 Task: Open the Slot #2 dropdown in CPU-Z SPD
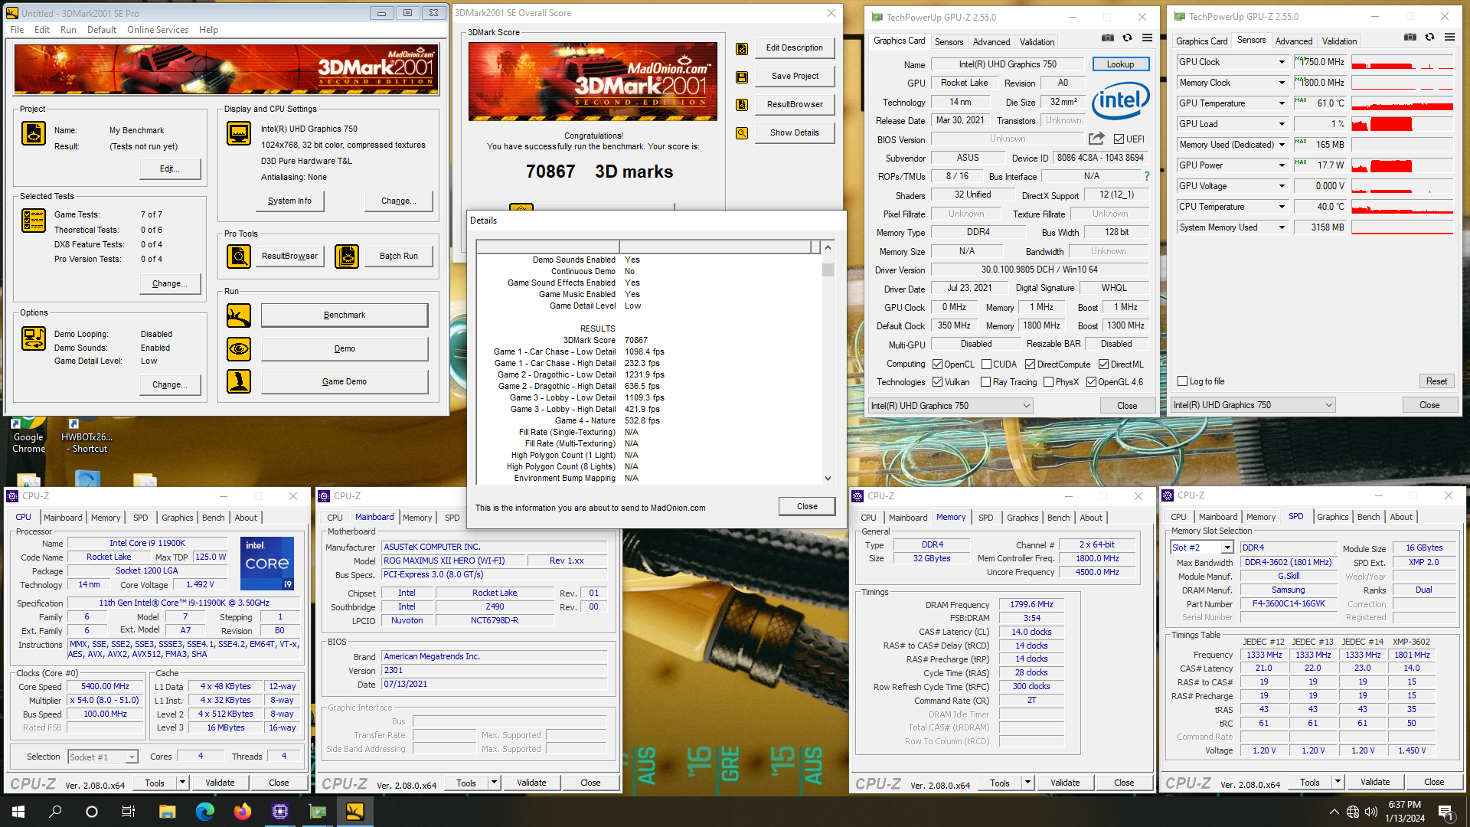click(1227, 548)
